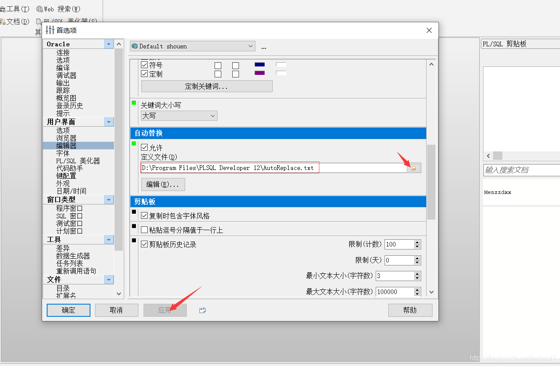The image size is (560, 366).
Task: Open the 工具(T) ribbon item
Action: 15,9
